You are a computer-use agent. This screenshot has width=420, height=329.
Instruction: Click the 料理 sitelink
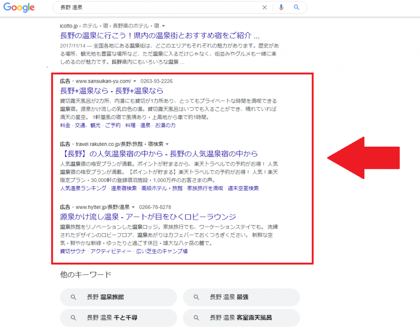[x=130, y=125]
